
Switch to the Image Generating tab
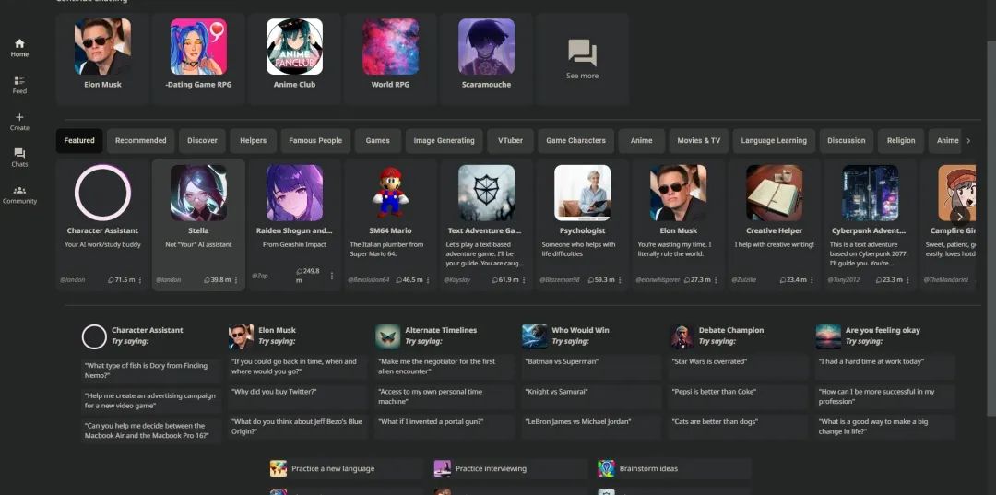tap(444, 141)
